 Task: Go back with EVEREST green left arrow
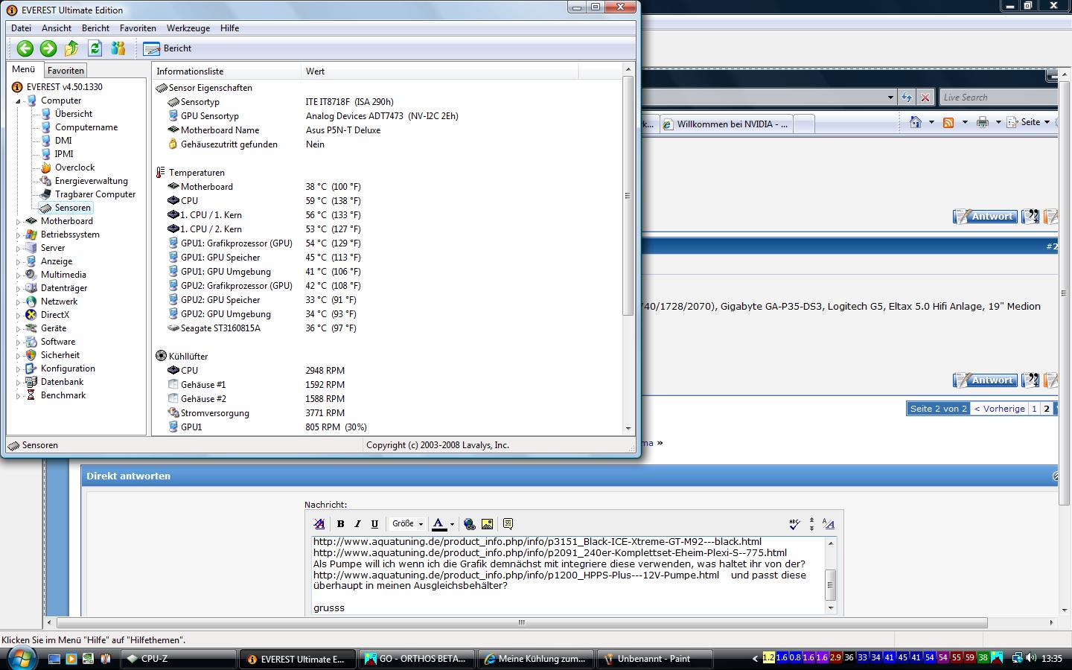click(x=25, y=48)
